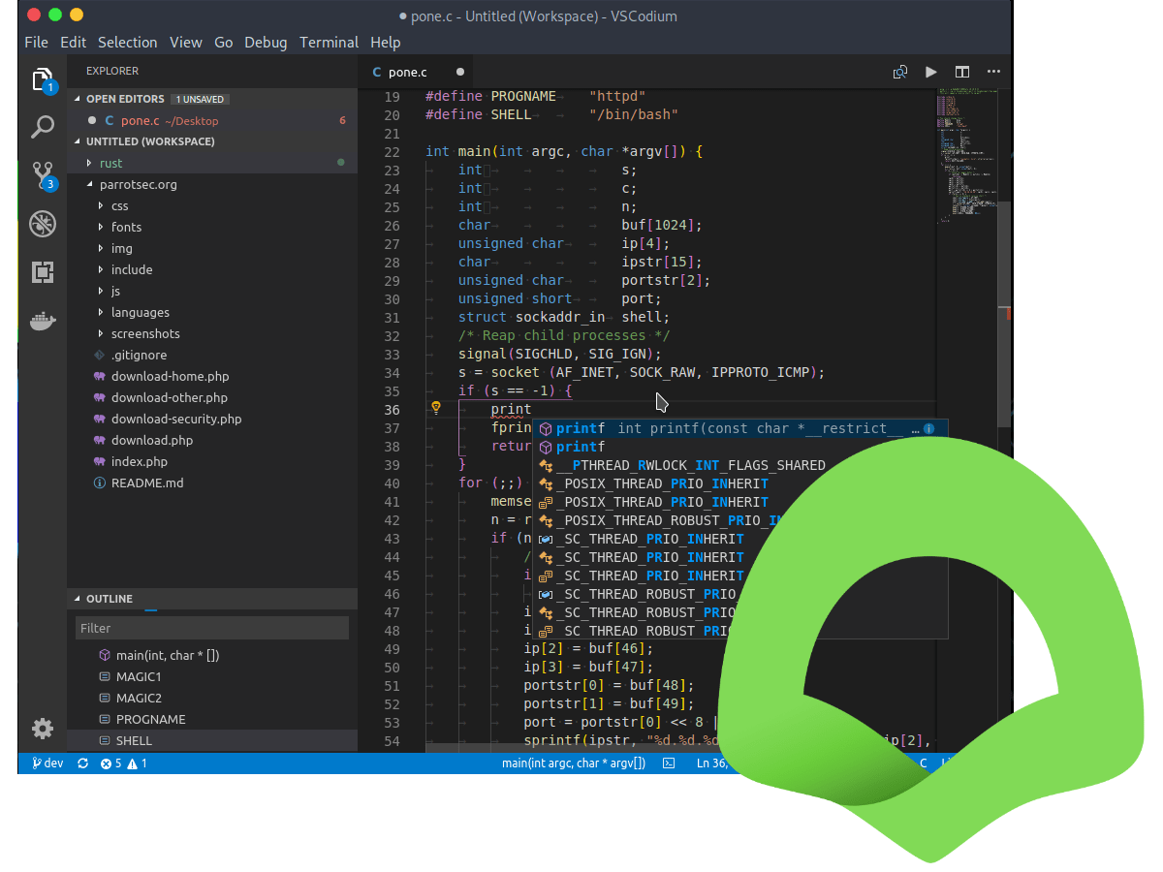Viewport: 1163px width, 872px height.
Task: Open index.php in explorer
Action: pyautogui.click(x=212, y=461)
